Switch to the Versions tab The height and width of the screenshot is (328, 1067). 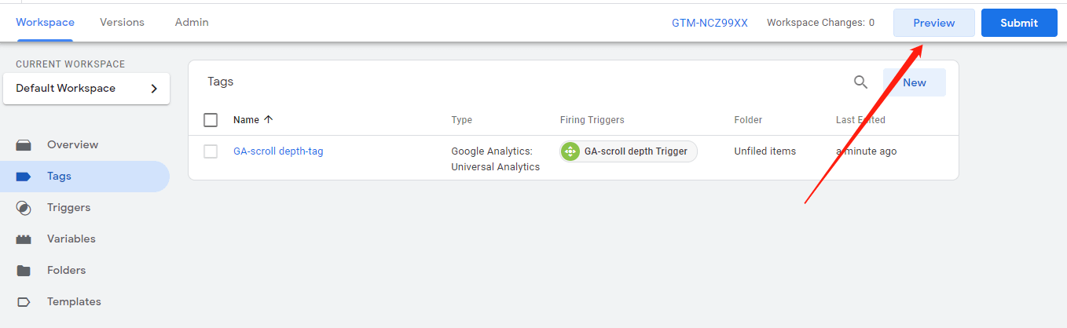[122, 22]
